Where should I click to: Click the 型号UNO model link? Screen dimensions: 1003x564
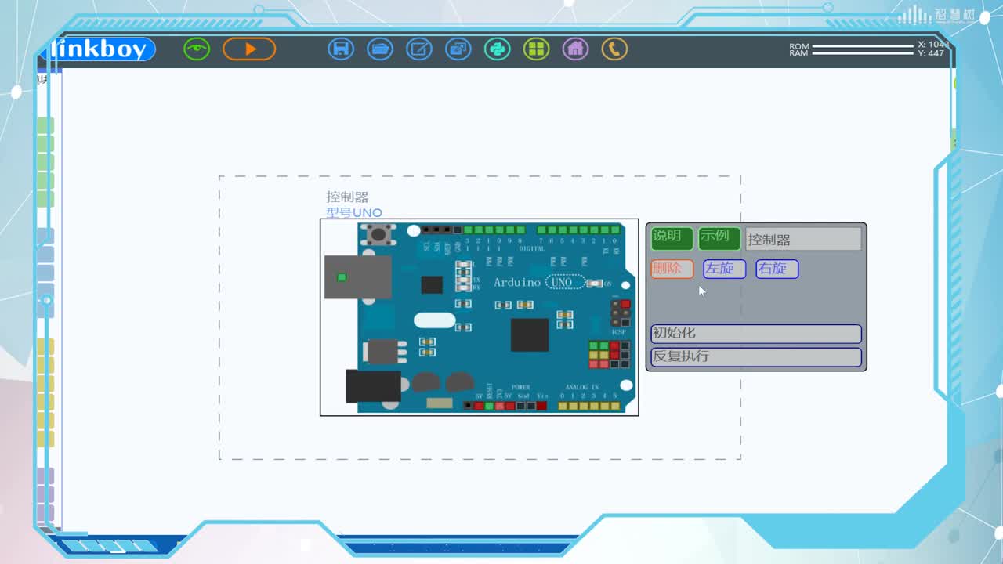[x=354, y=213]
